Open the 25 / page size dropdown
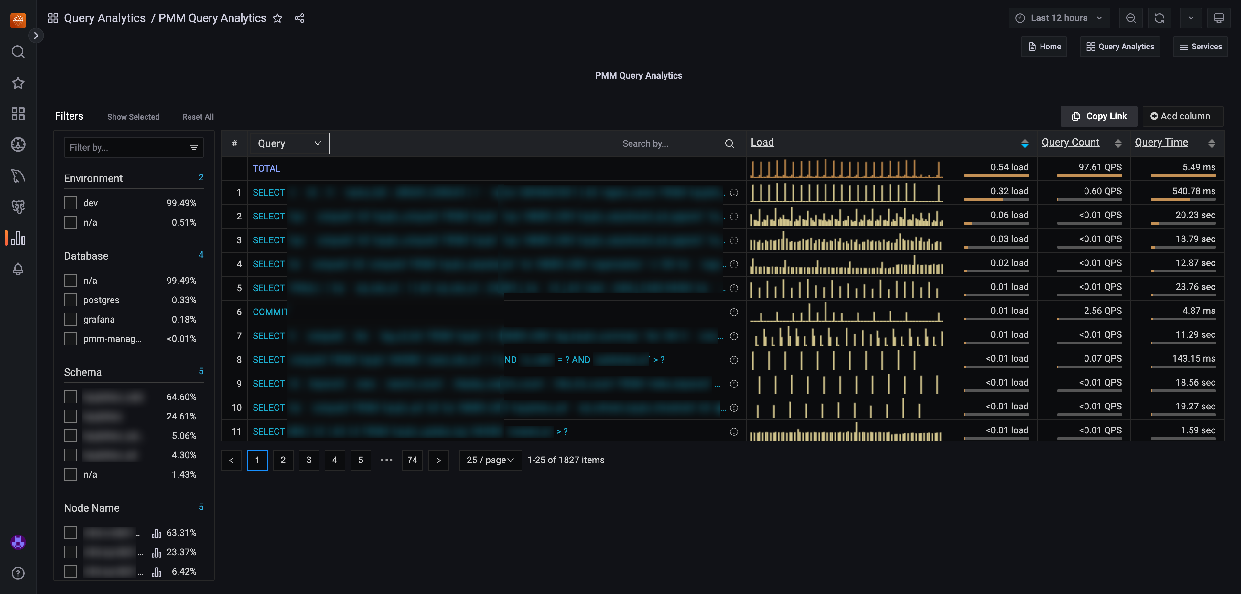This screenshot has height=594, width=1241. (x=490, y=460)
